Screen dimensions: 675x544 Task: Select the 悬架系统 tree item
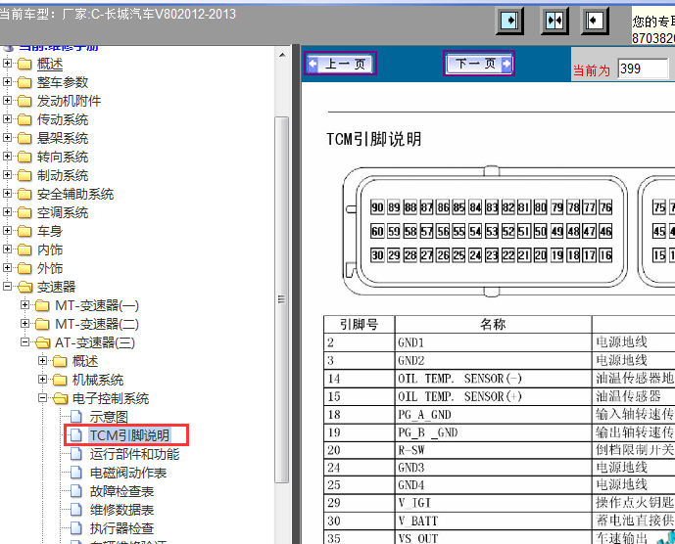click(63, 138)
